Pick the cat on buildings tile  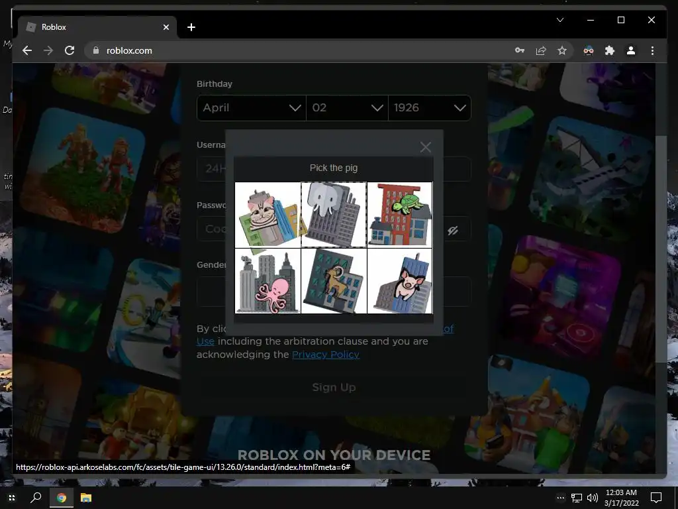[x=267, y=215]
